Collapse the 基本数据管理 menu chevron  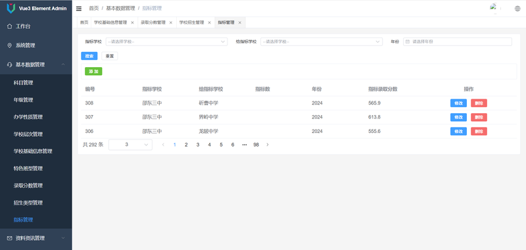63,64
